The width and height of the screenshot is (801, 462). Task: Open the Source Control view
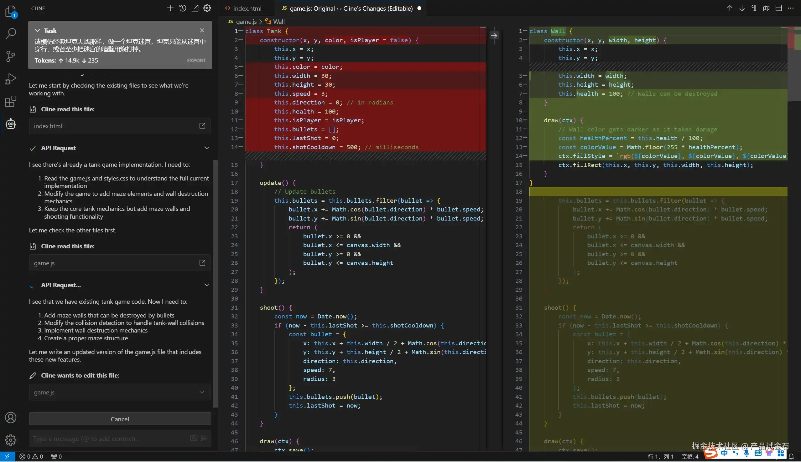pyautogui.click(x=10, y=56)
